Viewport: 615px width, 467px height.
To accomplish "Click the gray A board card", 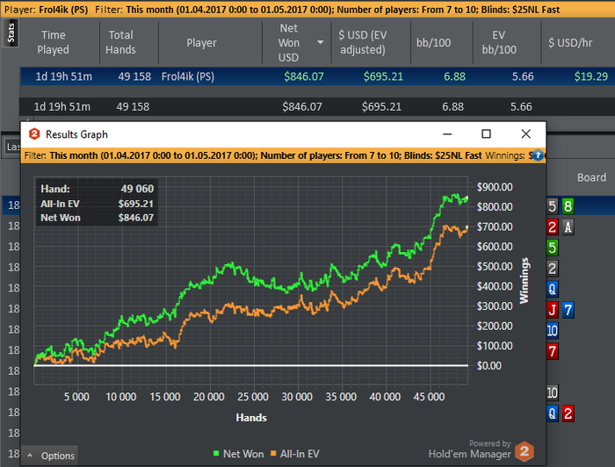I will coord(568,226).
